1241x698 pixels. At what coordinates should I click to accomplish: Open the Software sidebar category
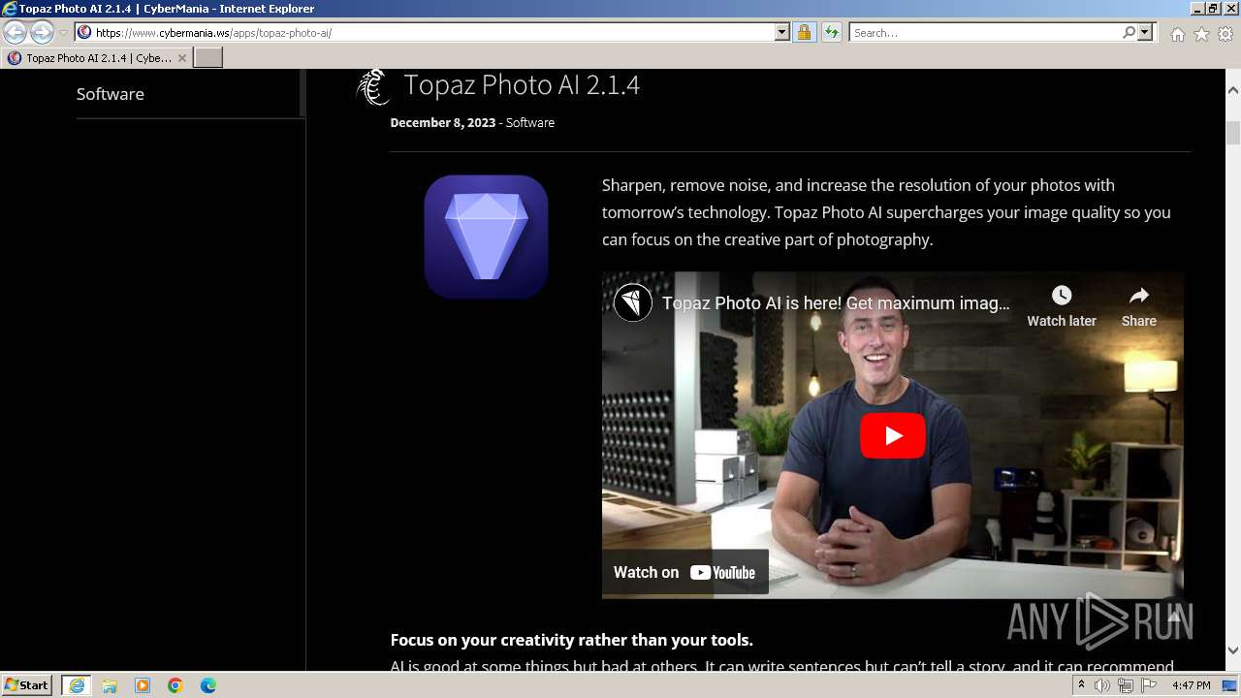(x=111, y=94)
